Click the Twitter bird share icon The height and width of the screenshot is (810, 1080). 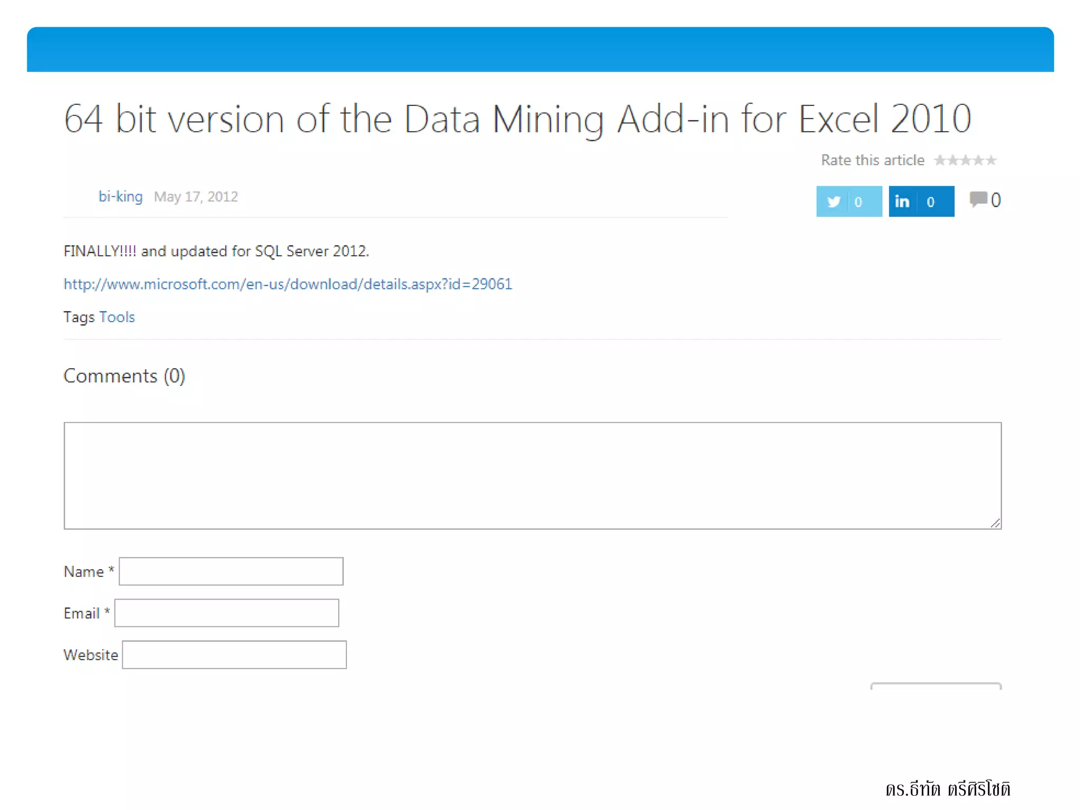[834, 201]
